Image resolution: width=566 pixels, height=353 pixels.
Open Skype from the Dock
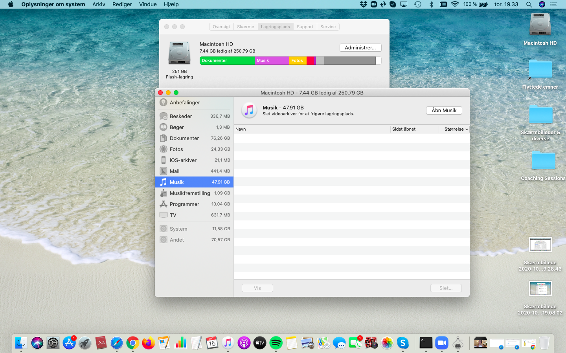[x=403, y=343]
